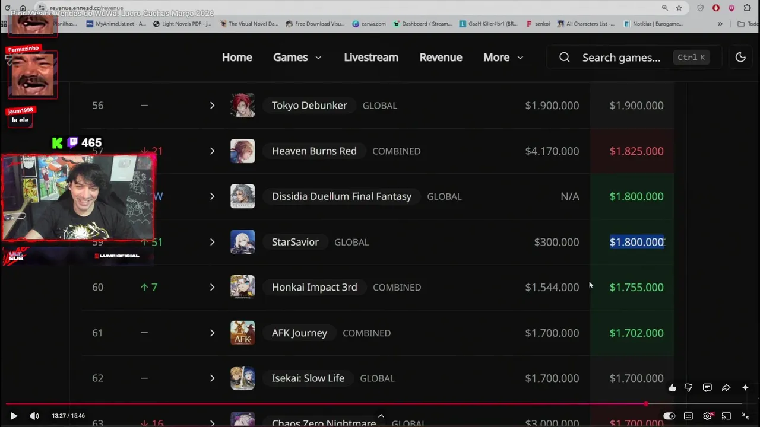This screenshot has height=427, width=760.
Task: Click the Ctrl K shortcut badge
Action: point(691,58)
